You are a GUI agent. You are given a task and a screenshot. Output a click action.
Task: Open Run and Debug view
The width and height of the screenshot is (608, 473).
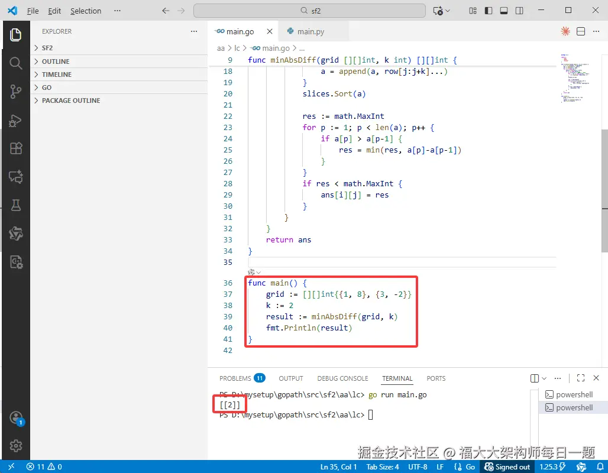pyautogui.click(x=15, y=121)
